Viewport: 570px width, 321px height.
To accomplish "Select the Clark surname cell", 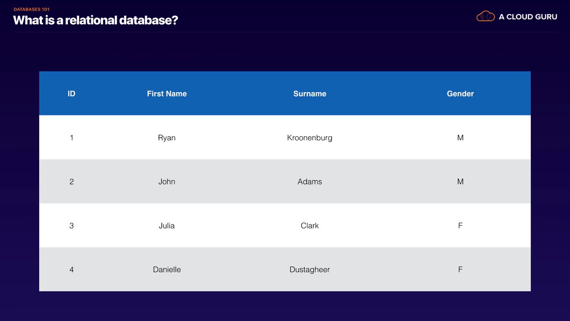I will coord(310,225).
